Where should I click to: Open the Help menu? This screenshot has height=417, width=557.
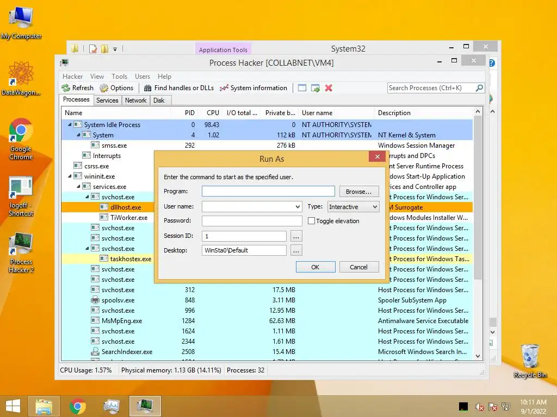coord(164,76)
